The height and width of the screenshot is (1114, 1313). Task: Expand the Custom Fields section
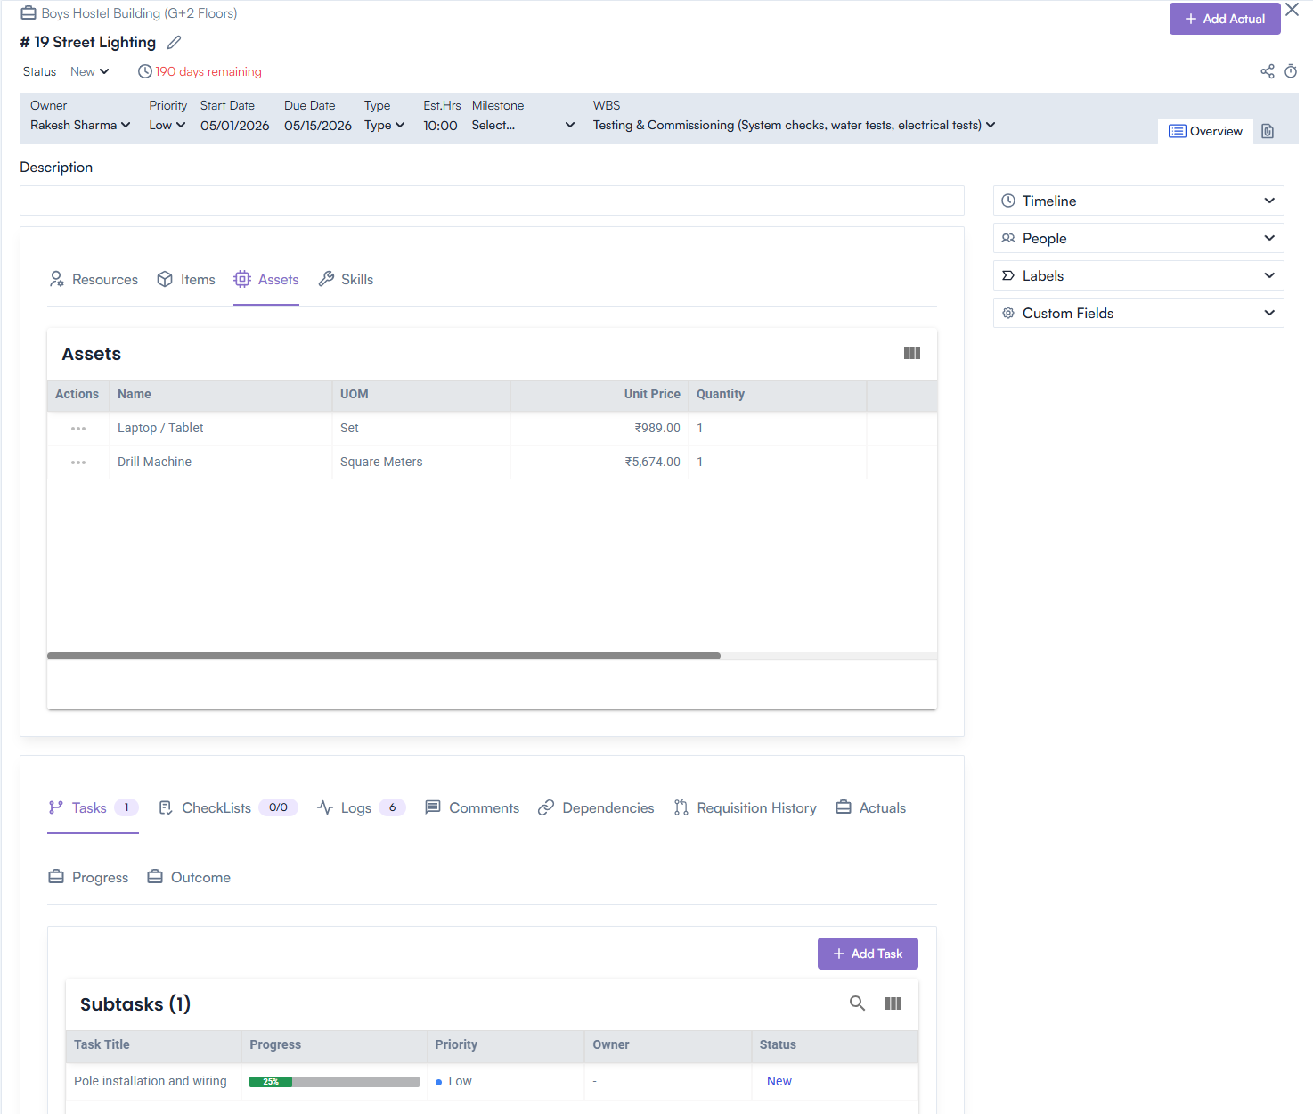click(x=1138, y=313)
